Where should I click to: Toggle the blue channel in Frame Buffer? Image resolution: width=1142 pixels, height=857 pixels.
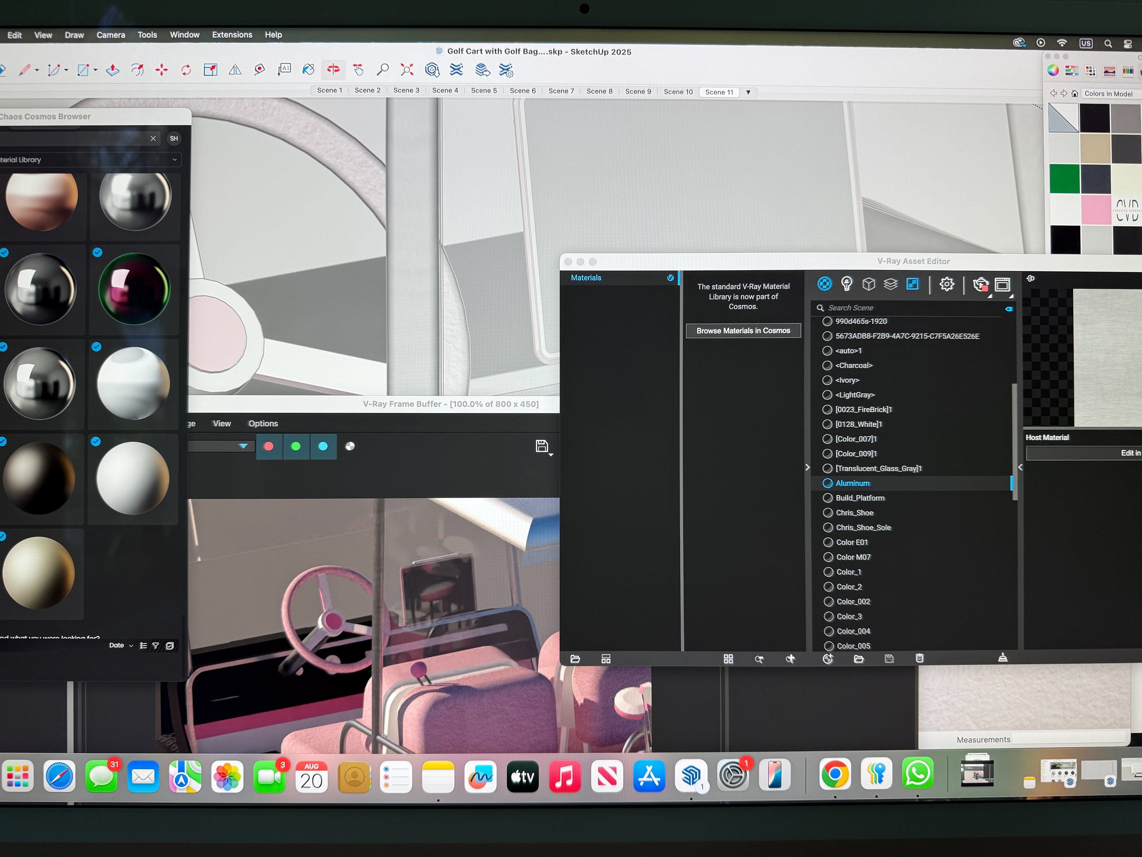pos(323,446)
